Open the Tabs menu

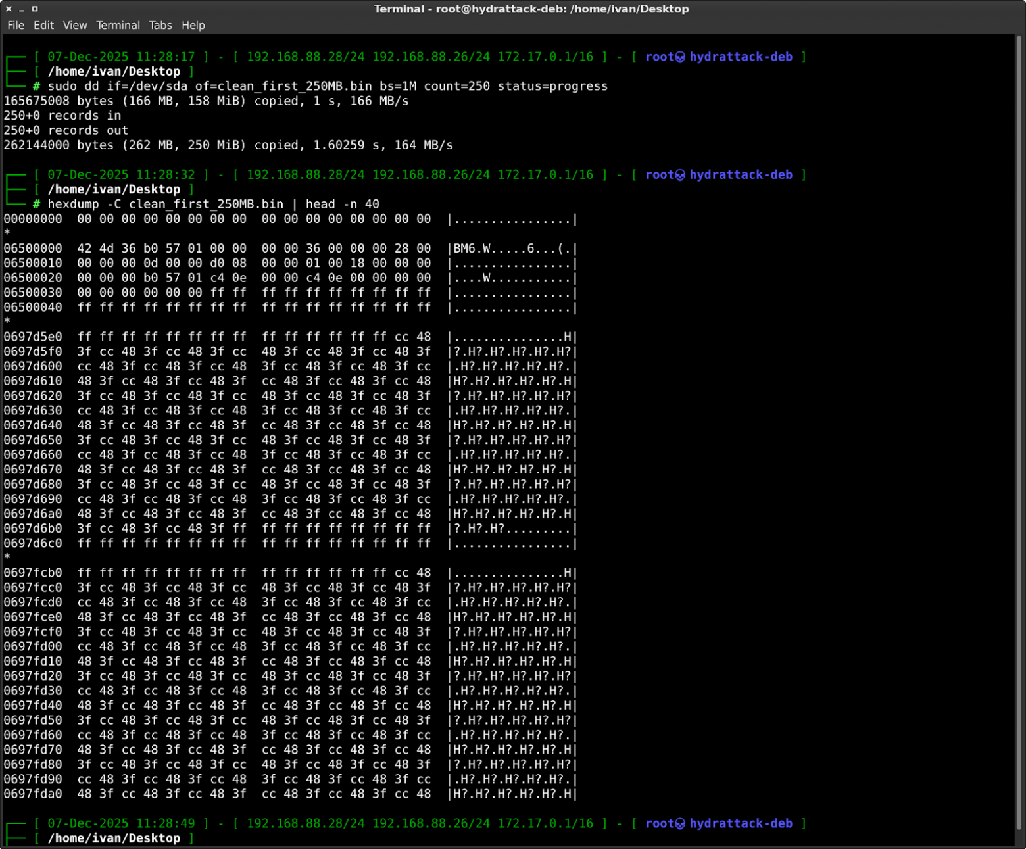click(x=160, y=25)
